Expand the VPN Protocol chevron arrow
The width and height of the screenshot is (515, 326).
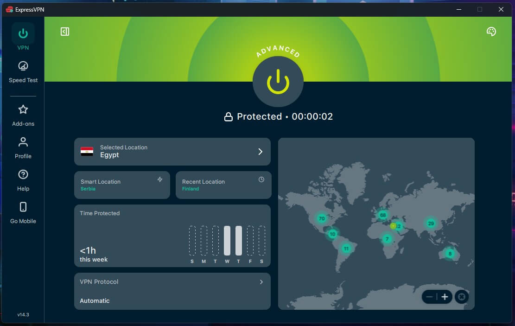[261, 282]
